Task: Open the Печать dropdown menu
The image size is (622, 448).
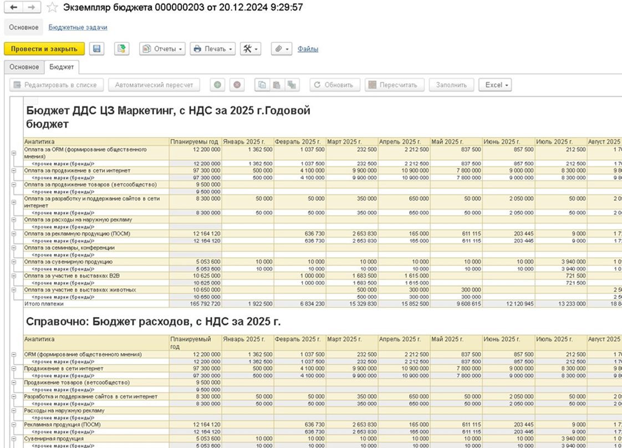Action: pos(213,49)
